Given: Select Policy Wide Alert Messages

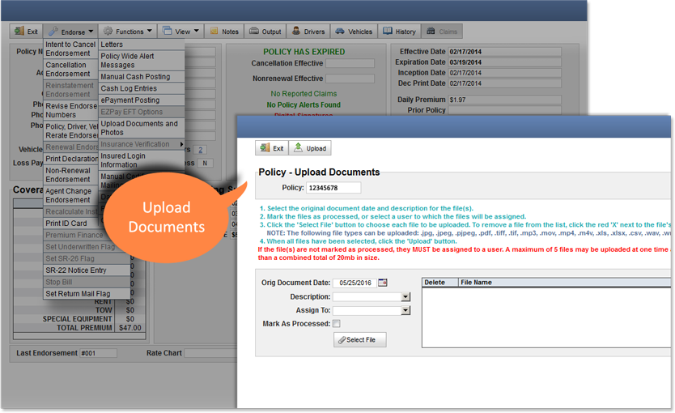Looking at the screenshot, I should (x=142, y=61).
